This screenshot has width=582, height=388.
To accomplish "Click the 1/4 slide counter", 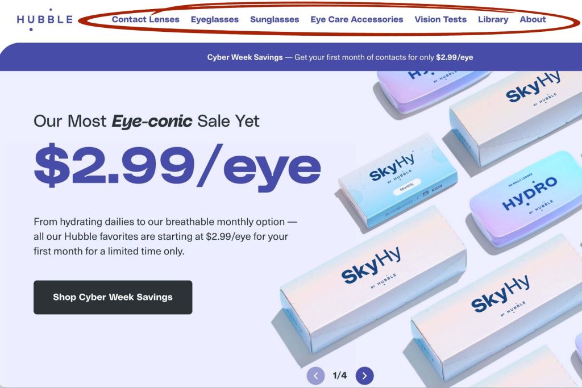I will pos(340,376).
